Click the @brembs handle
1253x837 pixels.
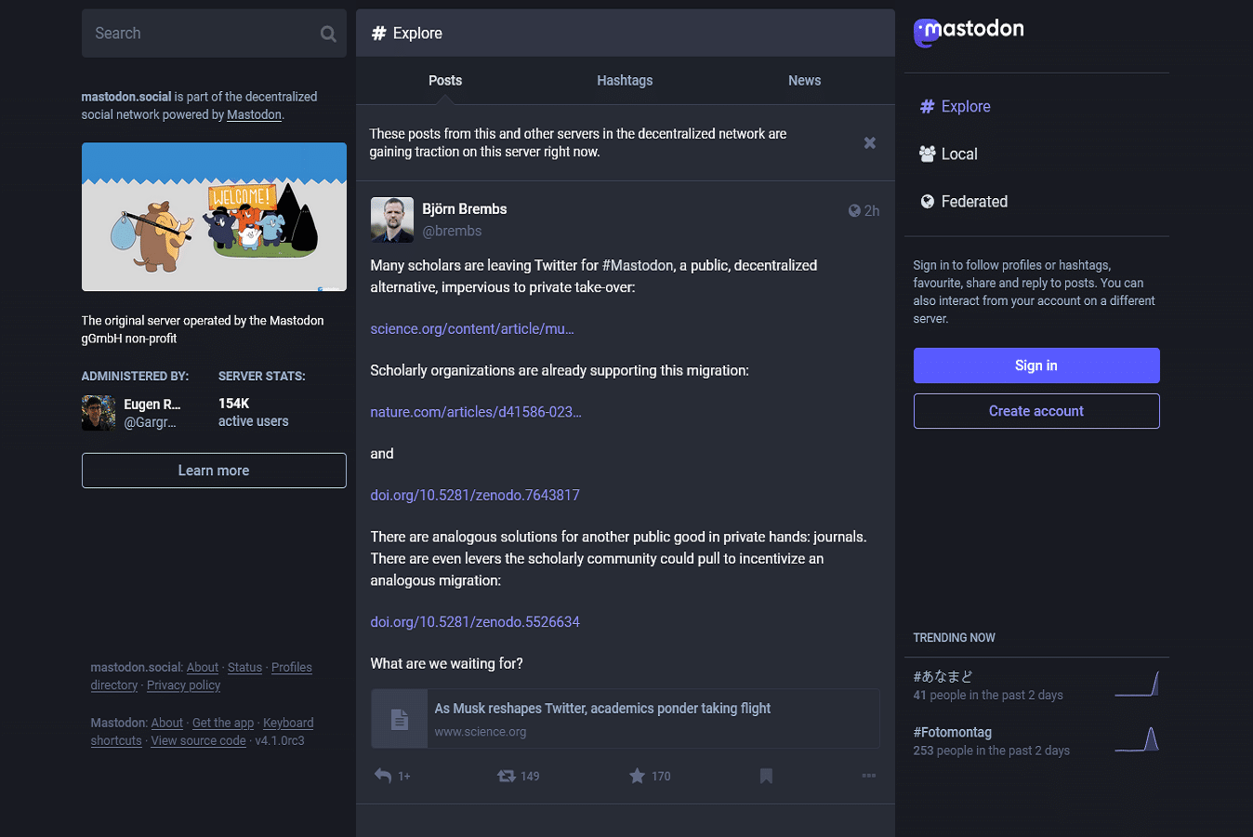(452, 232)
